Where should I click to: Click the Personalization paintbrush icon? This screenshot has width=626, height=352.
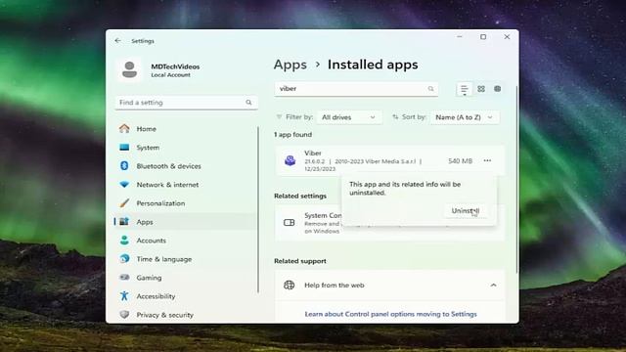click(x=124, y=202)
